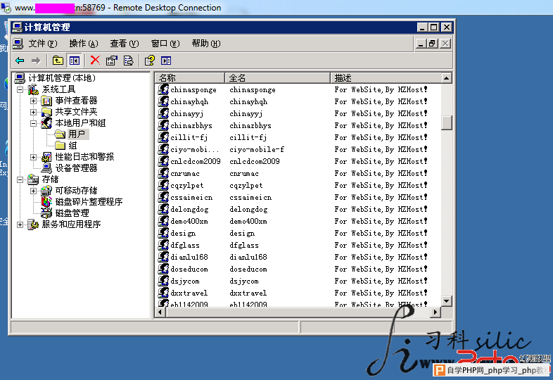This screenshot has height=380, width=553.
Task: Click the dxxtravel user icon
Action: (163, 293)
